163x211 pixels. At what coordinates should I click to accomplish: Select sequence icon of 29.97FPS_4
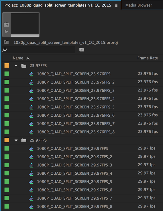point(31,174)
